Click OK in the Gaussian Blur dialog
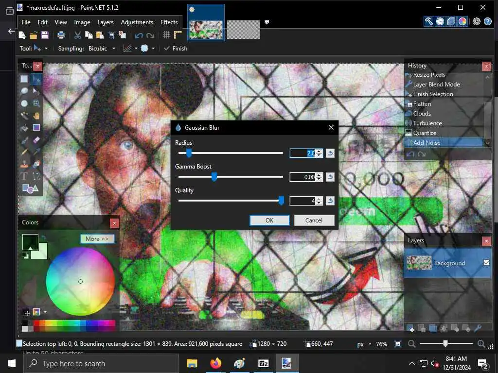The width and height of the screenshot is (498, 373). coord(269,220)
